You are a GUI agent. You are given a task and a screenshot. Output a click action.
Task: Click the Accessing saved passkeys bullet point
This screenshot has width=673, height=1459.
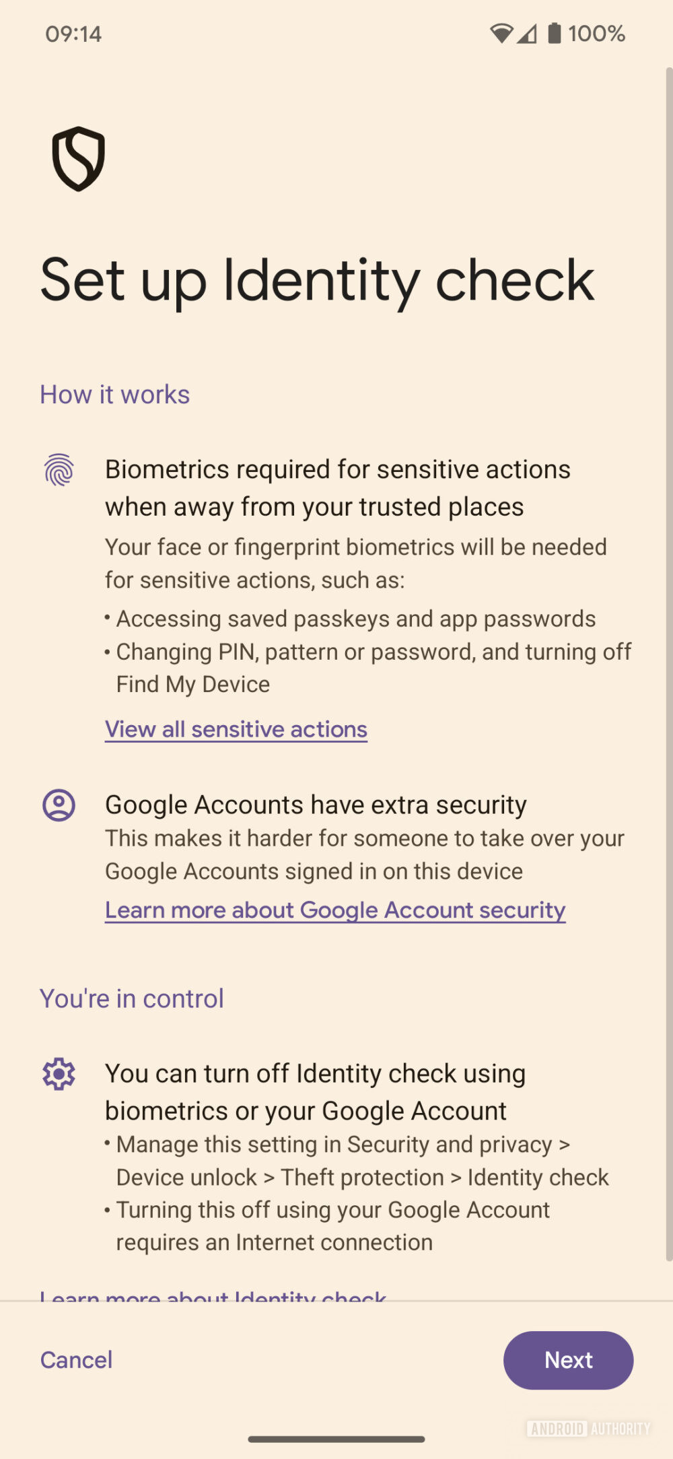350,619
